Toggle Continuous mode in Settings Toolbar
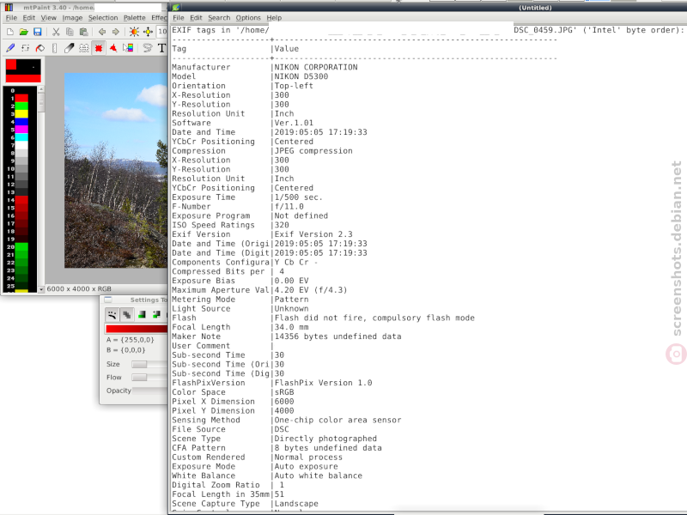Image resolution: width=687 pixels, height=515 pixels. (x=112, y=314)
